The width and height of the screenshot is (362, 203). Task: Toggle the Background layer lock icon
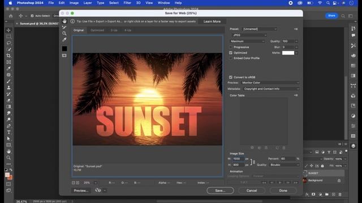click(x=339, y=180)
